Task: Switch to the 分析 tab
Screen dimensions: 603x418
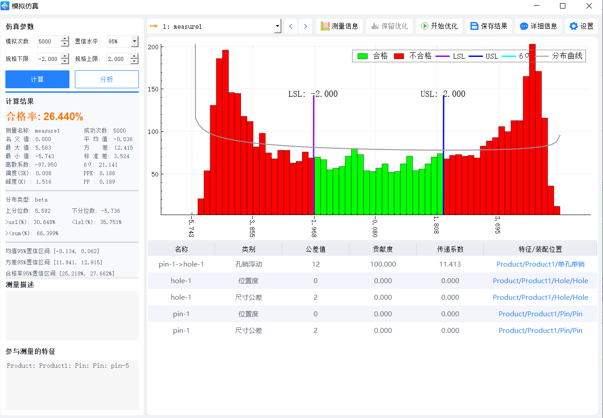Action: tap(106, 79)
